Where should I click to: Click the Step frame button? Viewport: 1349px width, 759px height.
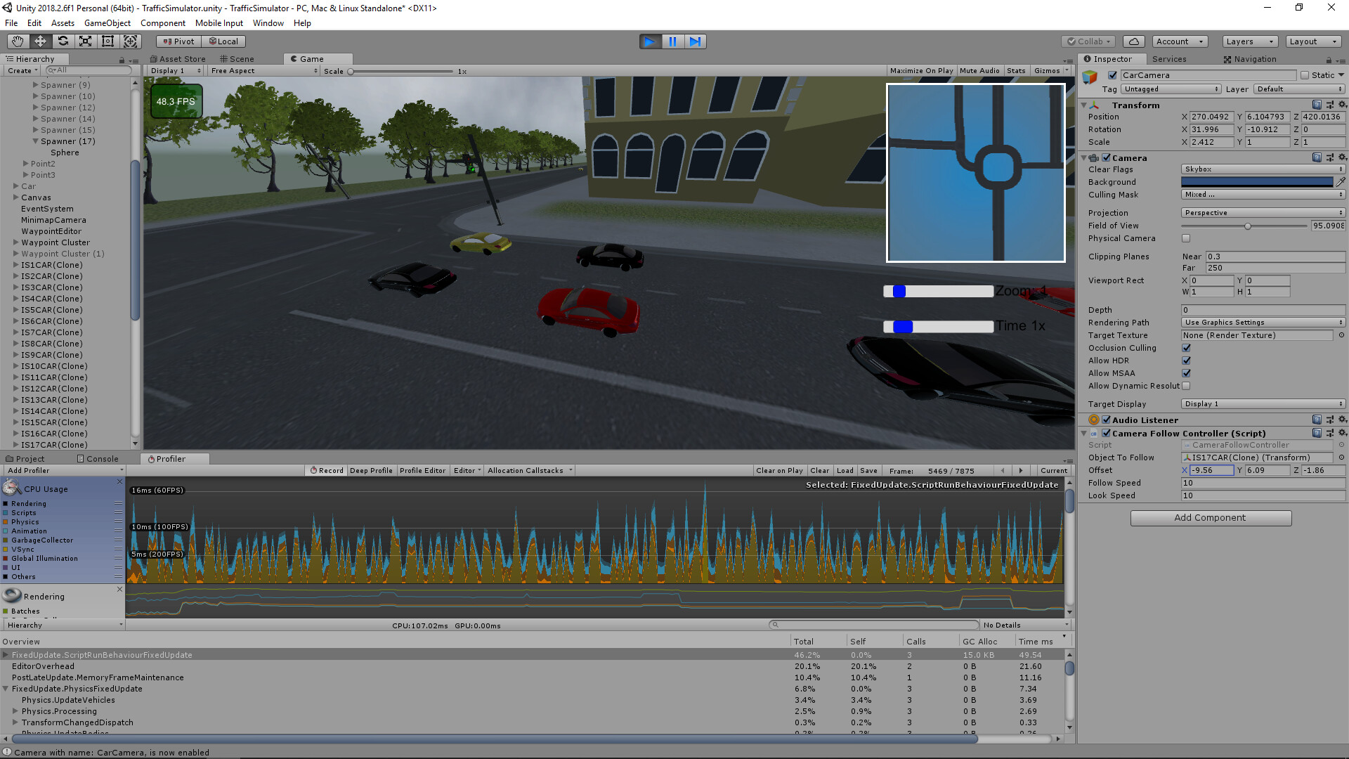click(695, 41)
